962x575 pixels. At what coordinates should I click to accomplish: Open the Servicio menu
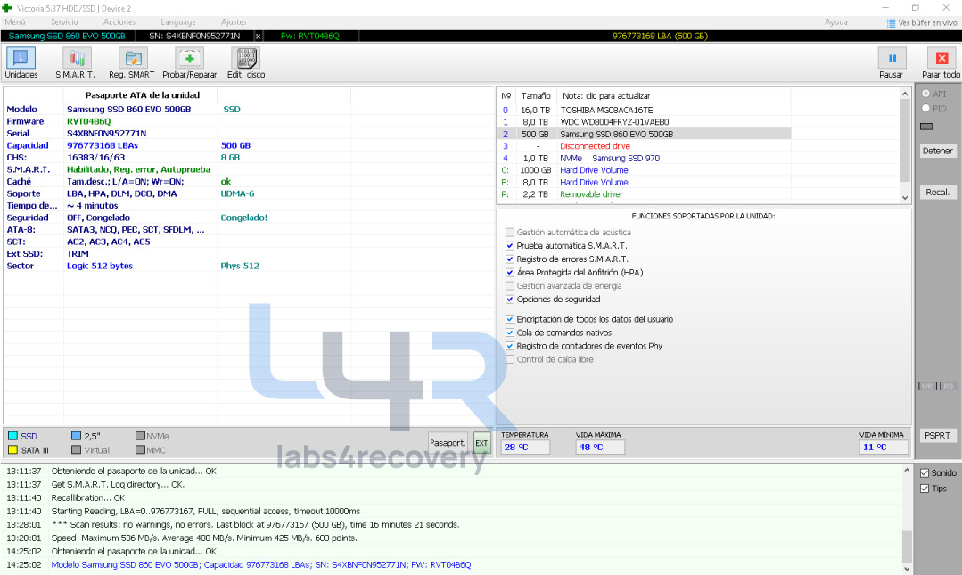tap(64, 22)
